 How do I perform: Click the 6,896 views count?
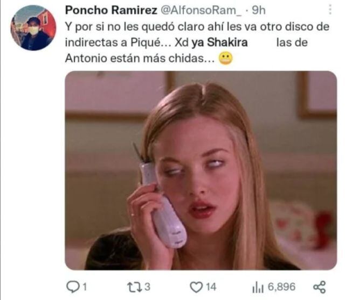tap(281, 287)
